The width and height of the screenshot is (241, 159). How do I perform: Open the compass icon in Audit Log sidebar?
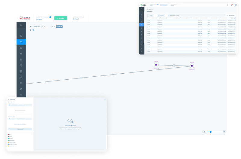(x=142, y=32)
